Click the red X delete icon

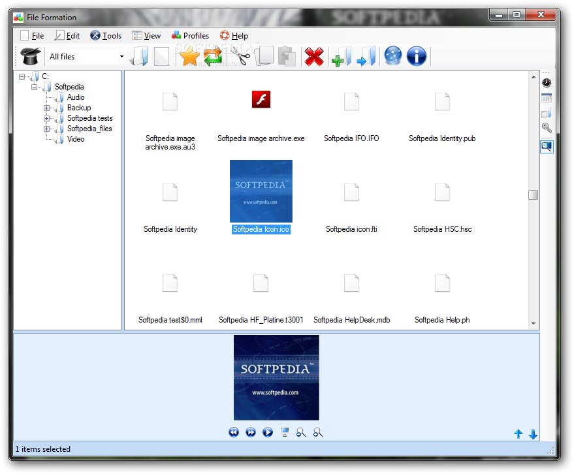[x=314, y=56]
